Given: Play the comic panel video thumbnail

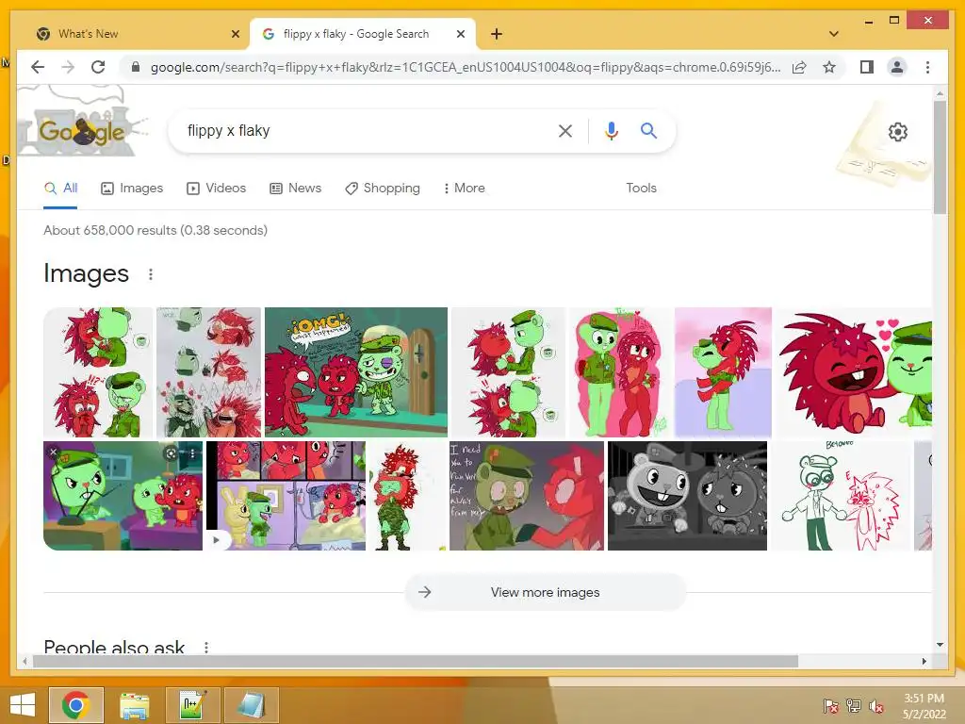Looking at the screenshot, I should 286,496.
